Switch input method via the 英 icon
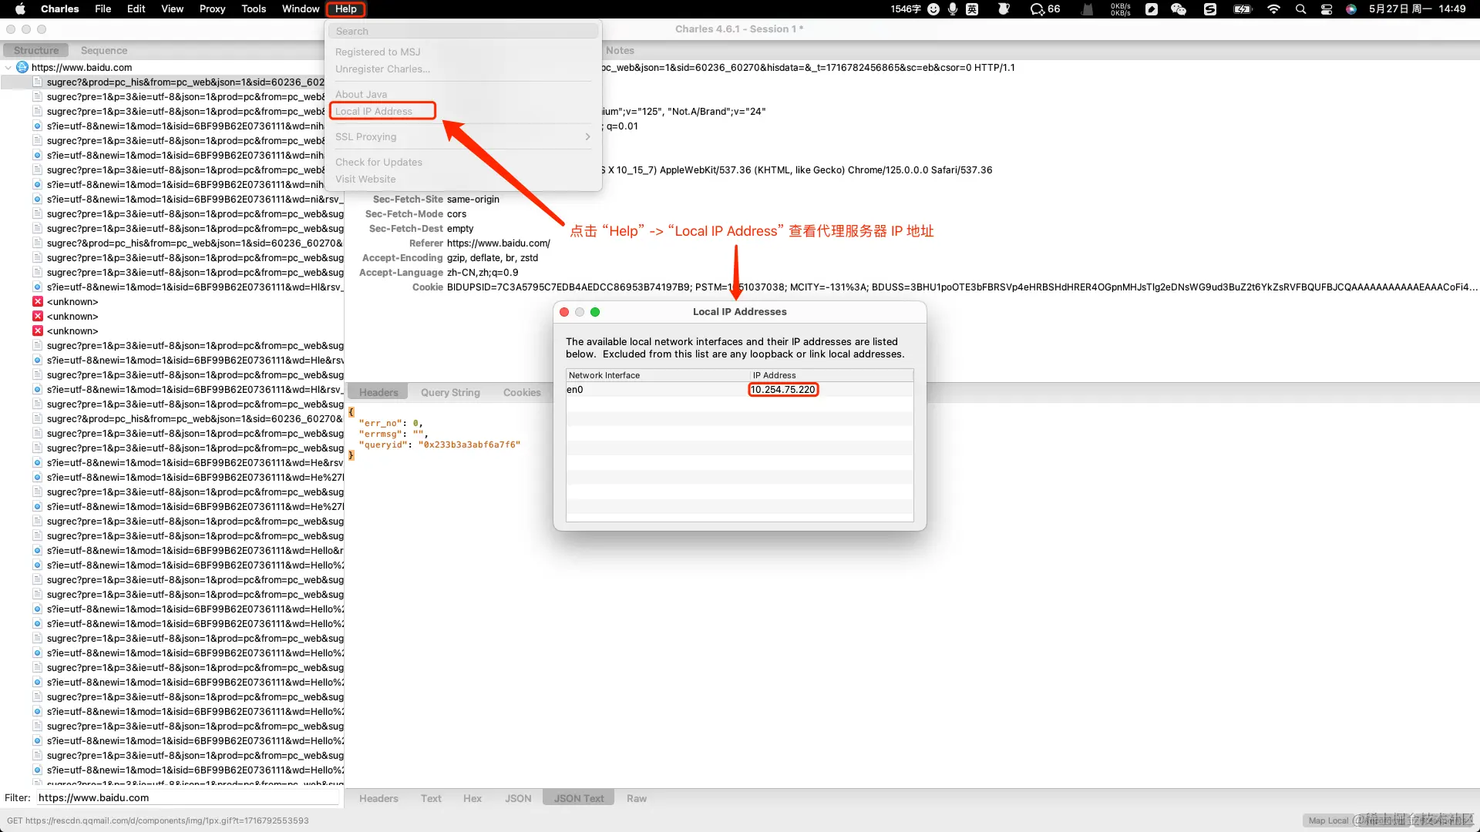 click(x=972, y=9)
